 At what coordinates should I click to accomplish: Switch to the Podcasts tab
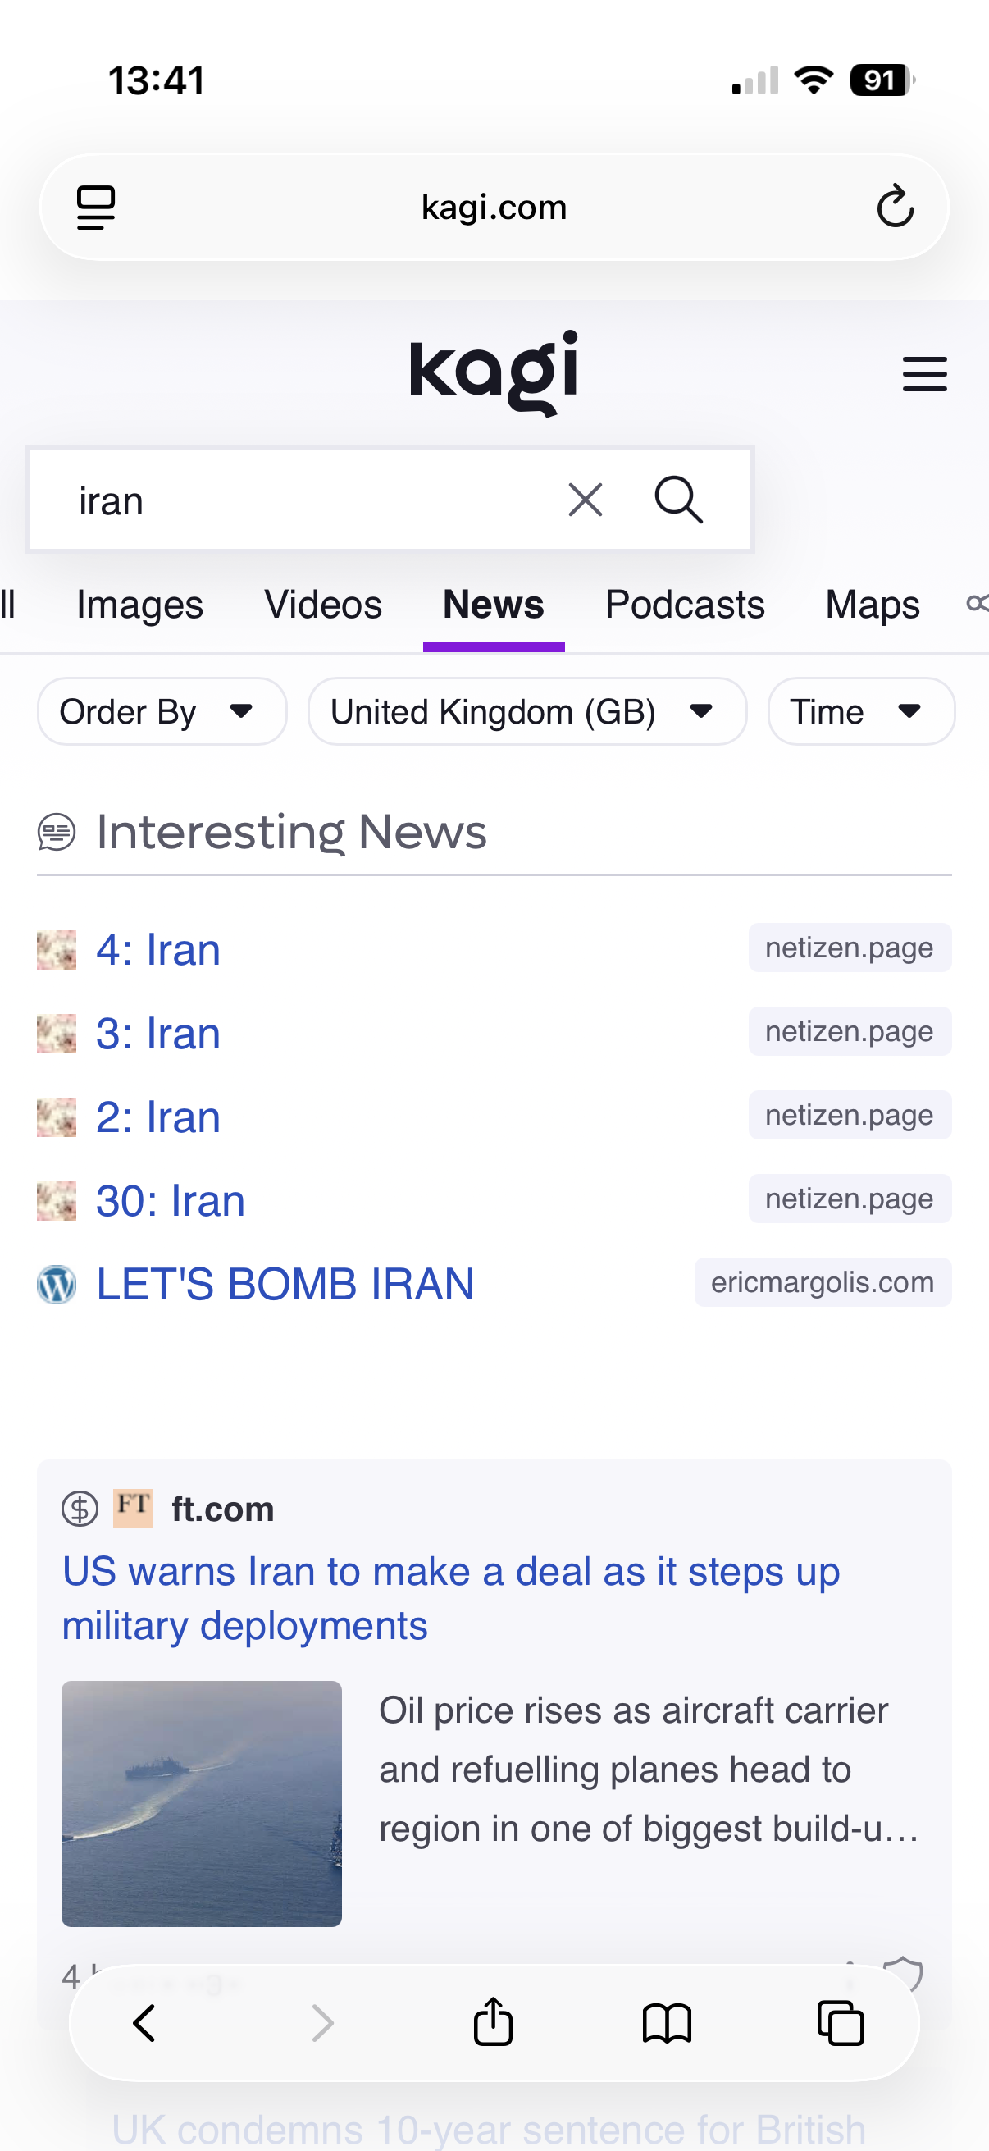pyautogui.click(x=685, y=605)
